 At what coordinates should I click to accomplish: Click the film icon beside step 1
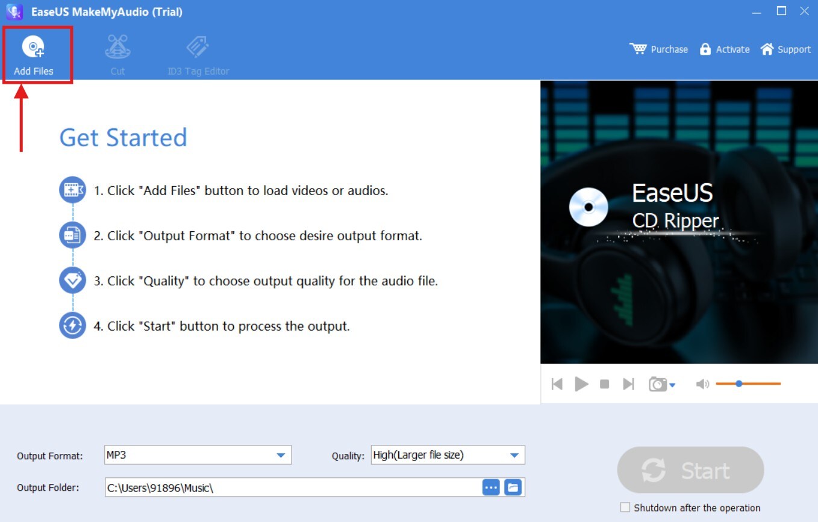(72, 190)
